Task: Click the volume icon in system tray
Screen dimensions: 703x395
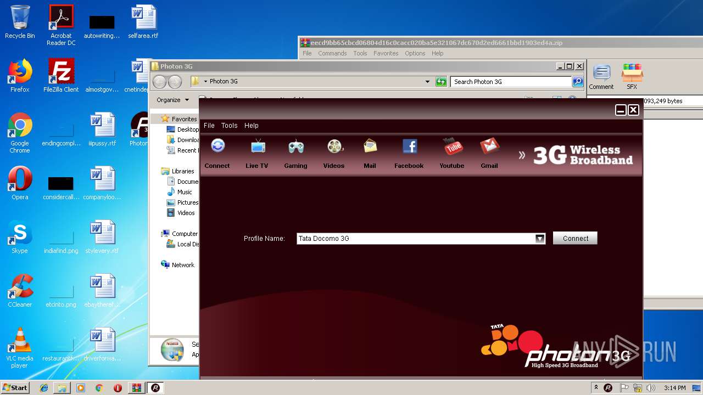Action: pos(651,388)
